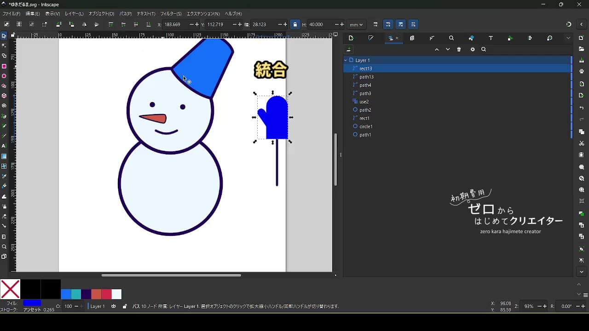Select the Rectangle tool

[x=4, y=66]
